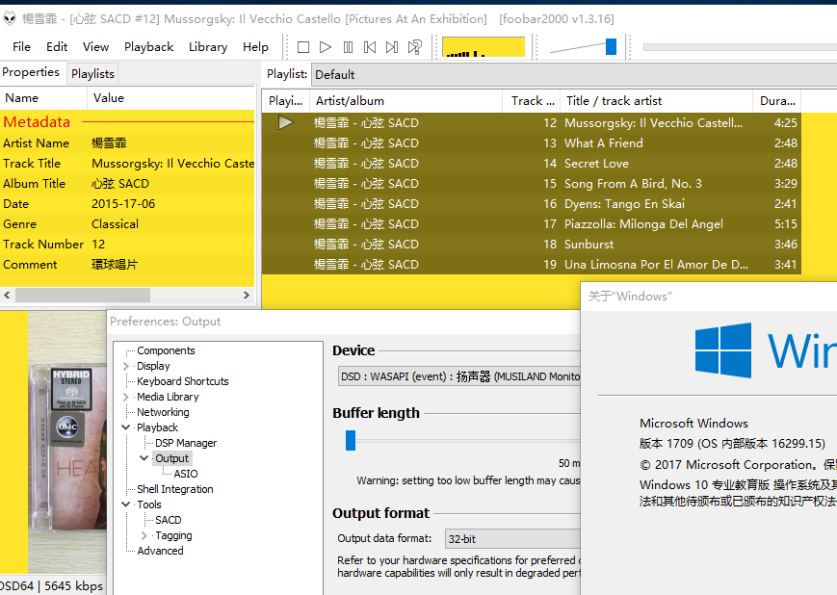837x595 pixels.
Task: Click the yellow spectrum visualization in toolbar
Action: pos(484,47)
